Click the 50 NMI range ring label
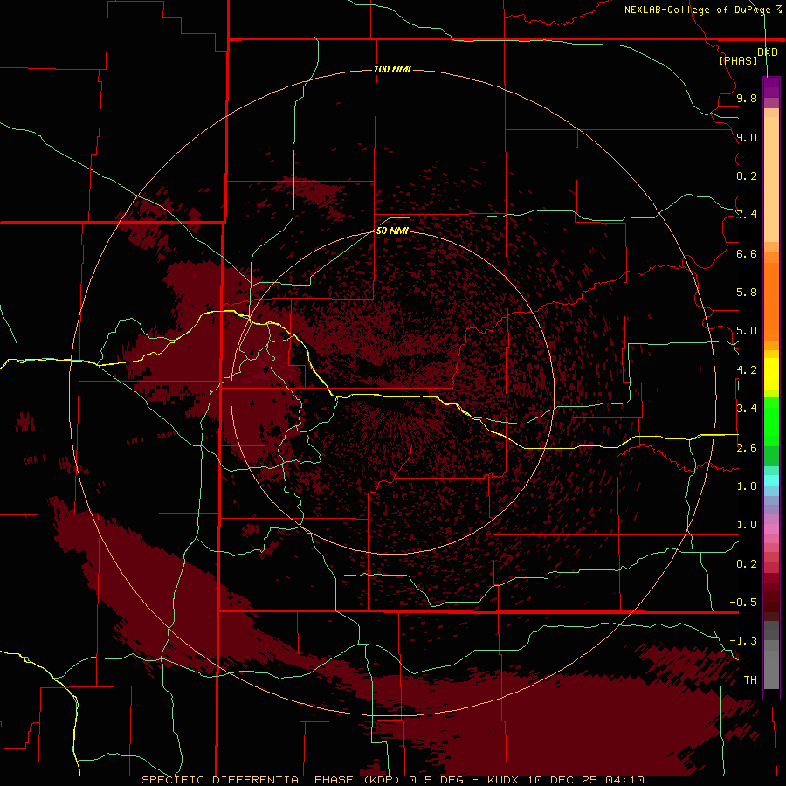The height and width of the screenshot is (786, 786). pyautogui.click(x=392, y=231)
